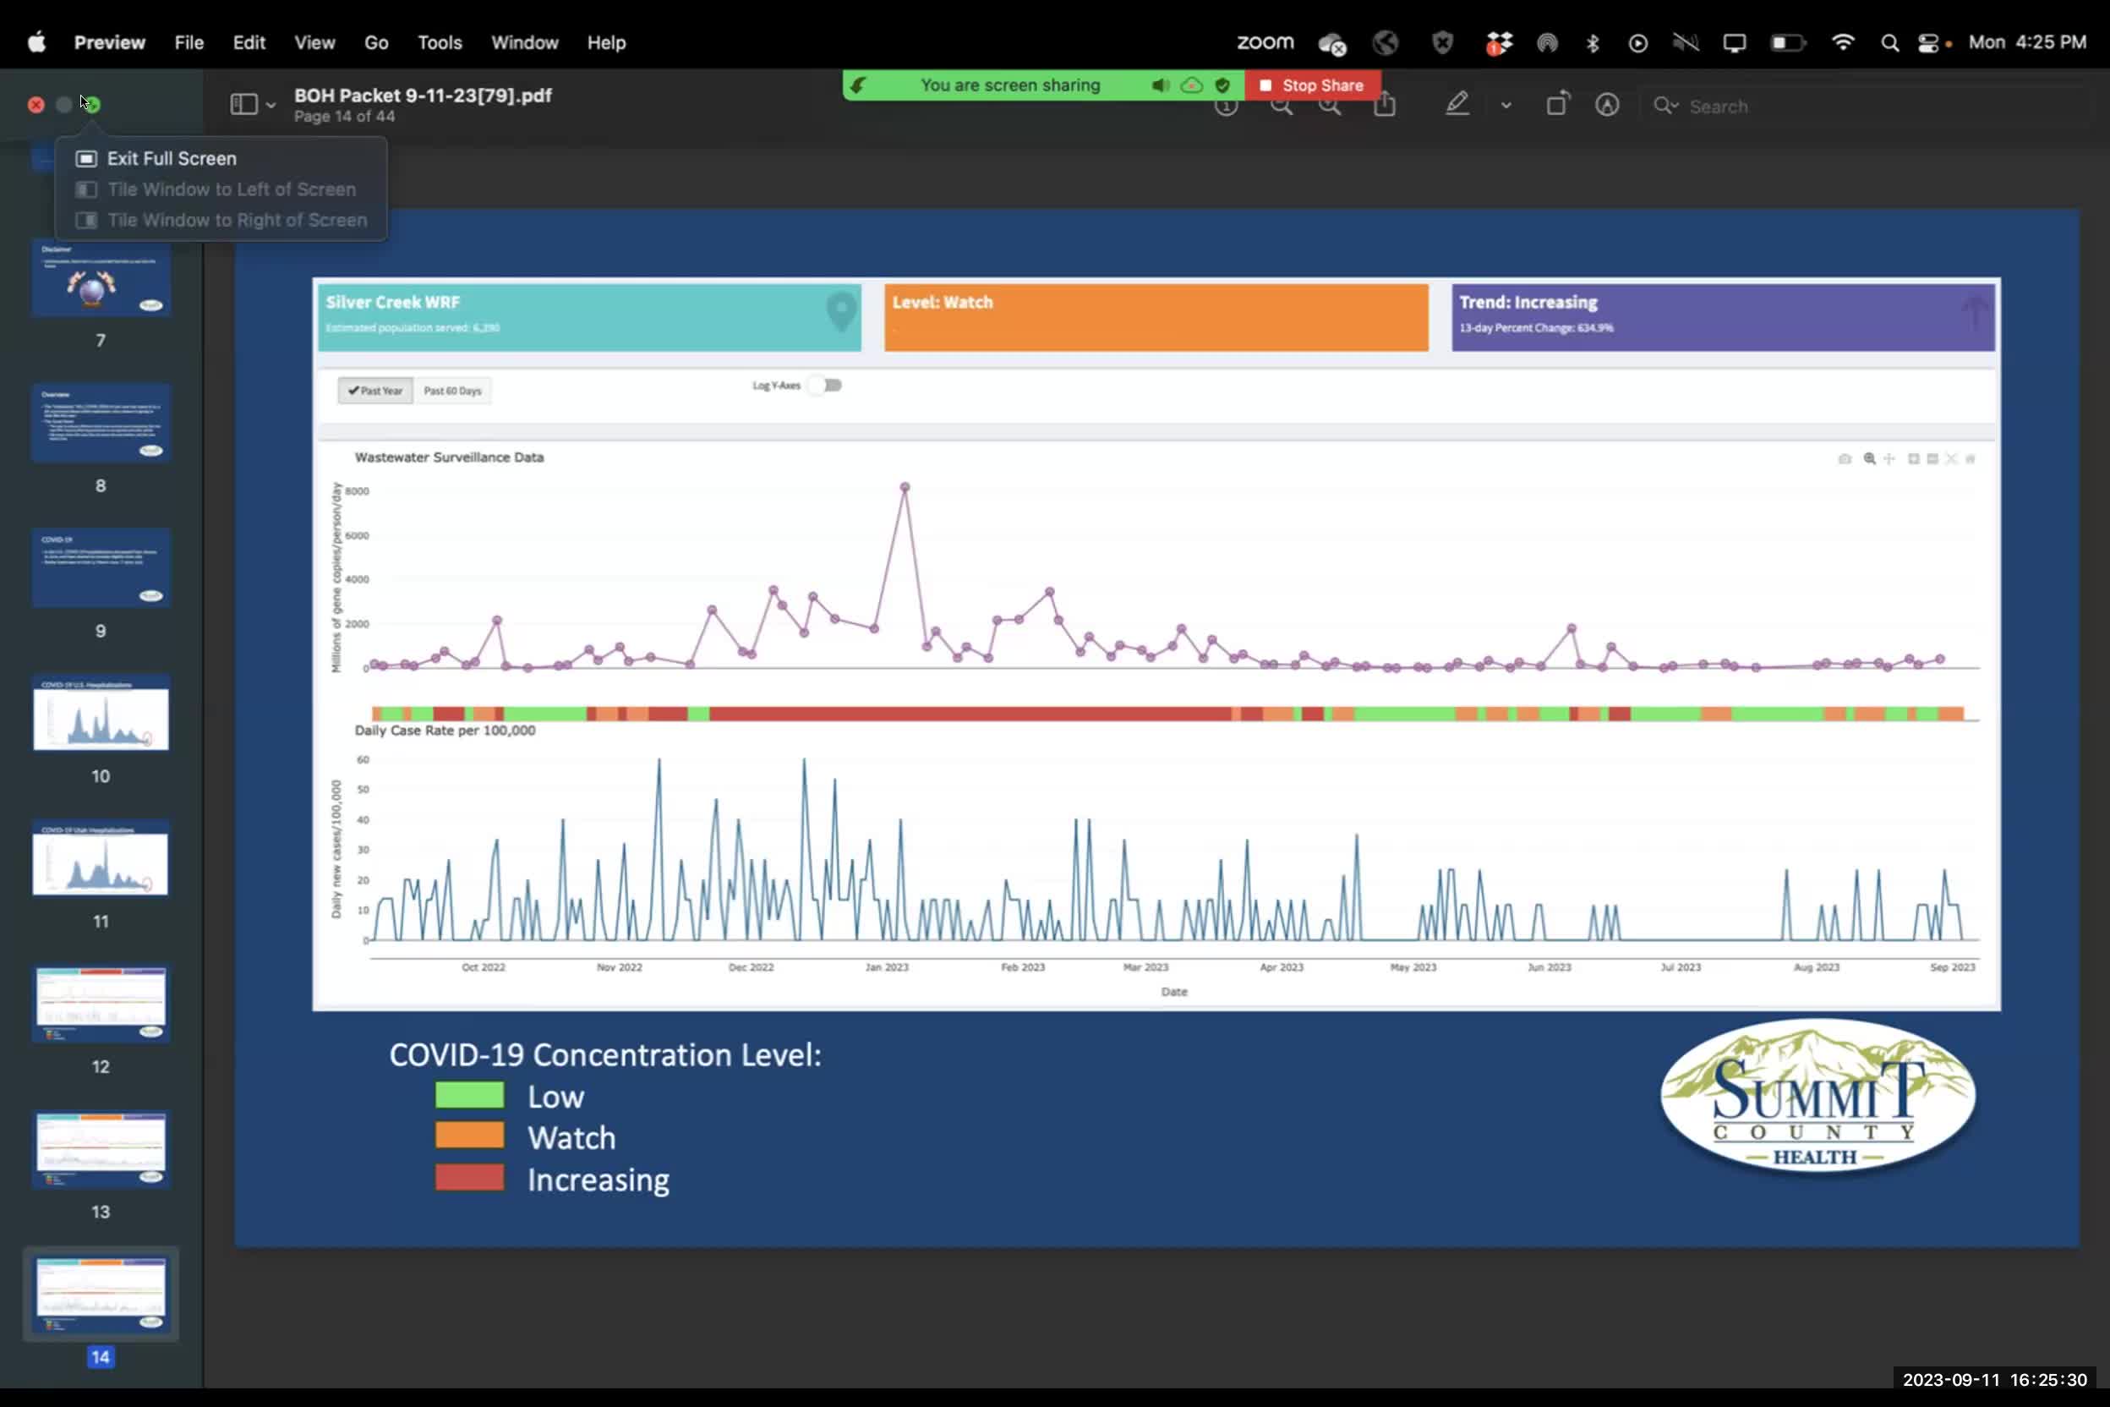Open the highlight/annotate pen tool
Image resolution: width=2110 pixels, height=1407 pixels.
1457,105
